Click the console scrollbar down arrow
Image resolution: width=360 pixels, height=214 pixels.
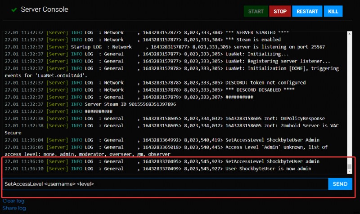[350, 171]
